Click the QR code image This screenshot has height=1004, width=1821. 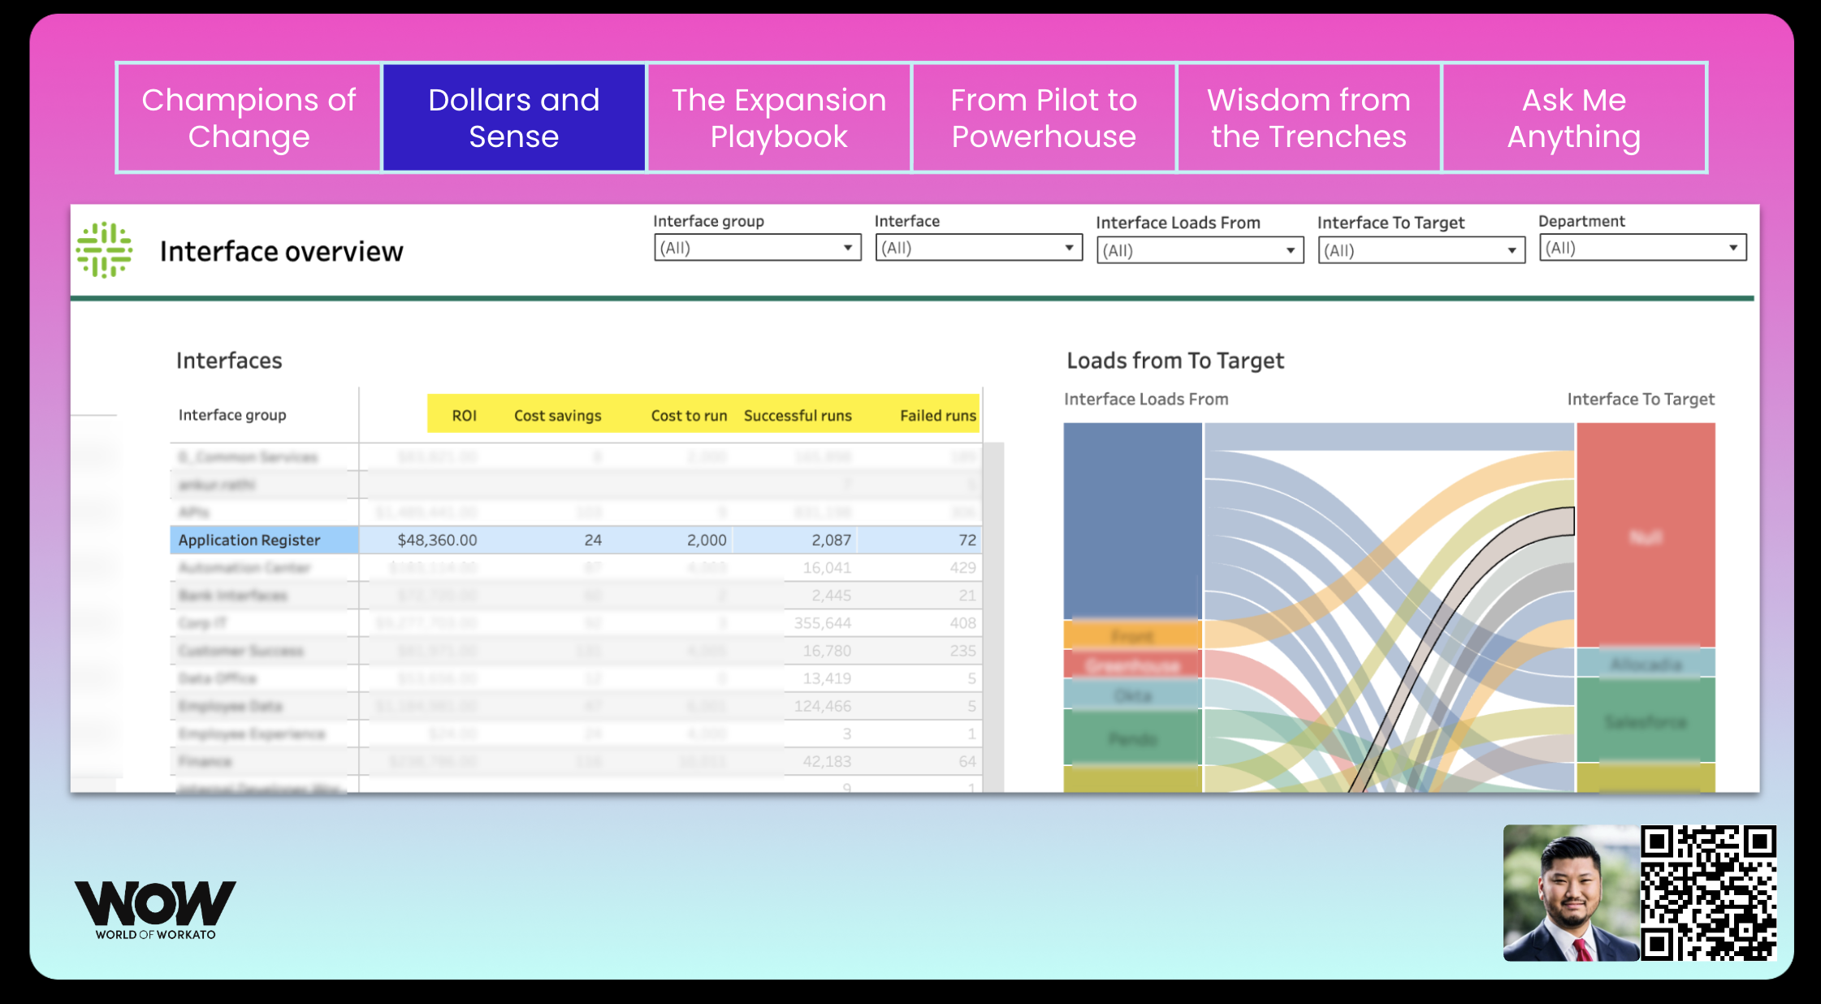tap(1707, 893)
